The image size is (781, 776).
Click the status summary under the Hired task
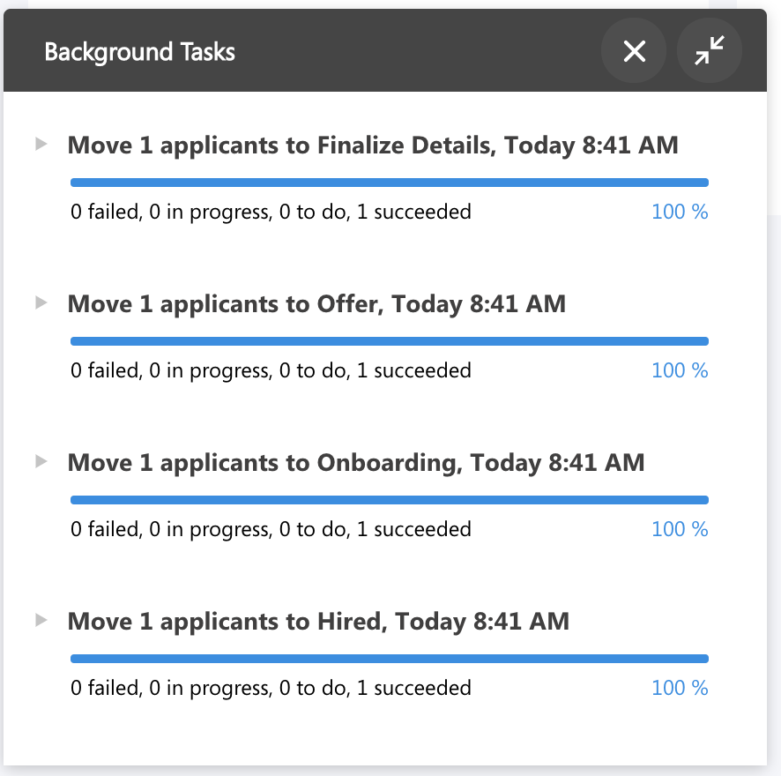(271, 689)
